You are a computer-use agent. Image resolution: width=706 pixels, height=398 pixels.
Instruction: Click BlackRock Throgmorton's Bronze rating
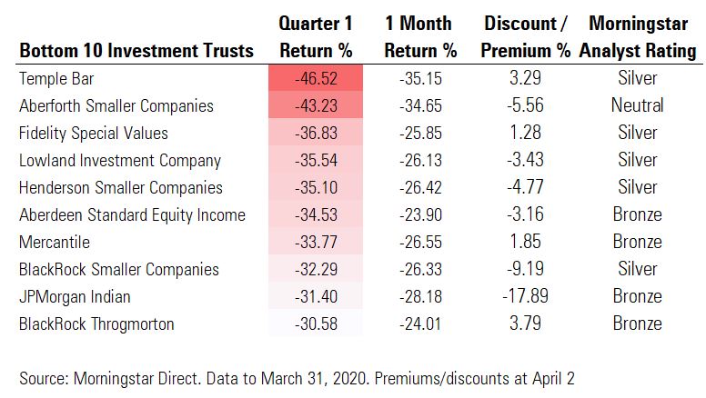pos(638,323)
